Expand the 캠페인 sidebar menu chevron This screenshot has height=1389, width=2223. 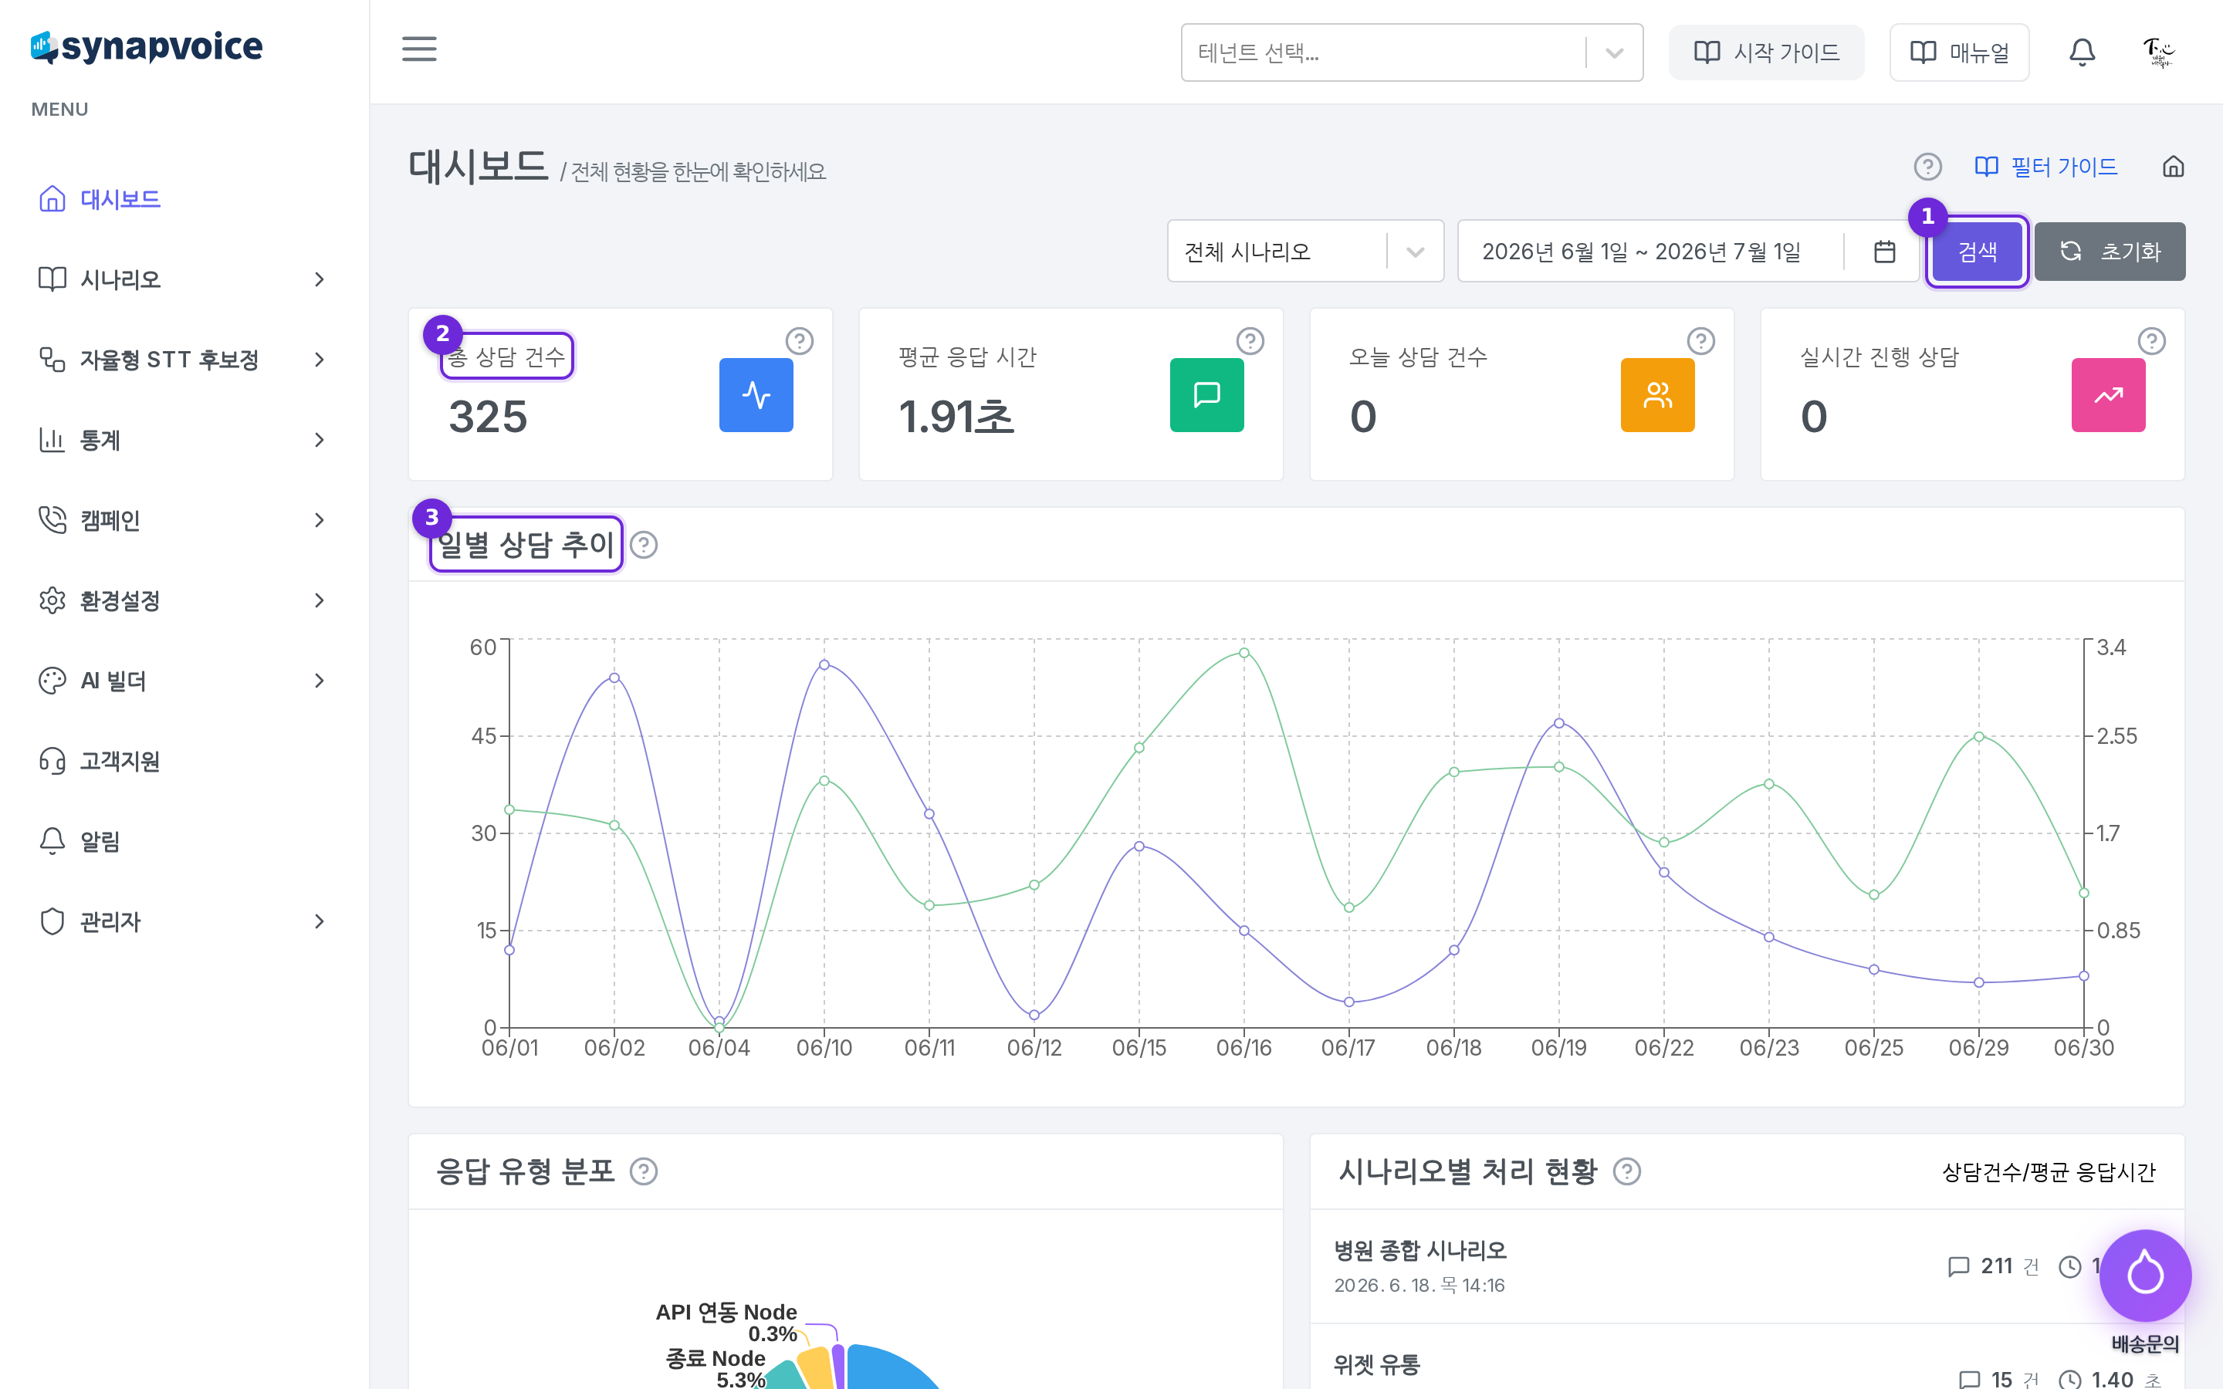(x=320, y=520)
